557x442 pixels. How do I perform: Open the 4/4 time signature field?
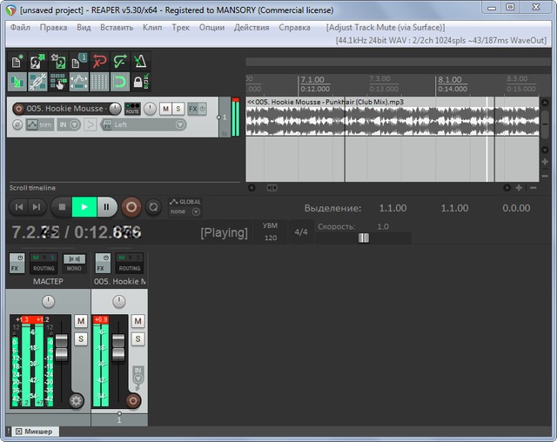[301, 231]
